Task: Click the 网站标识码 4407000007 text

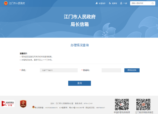Action: 95,108
